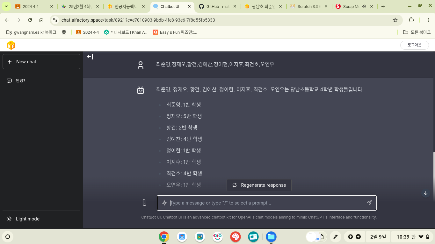Open the browser extensions puzzle icon
Viewport: 435px width, 244px height.
click(x=411, y=20)
